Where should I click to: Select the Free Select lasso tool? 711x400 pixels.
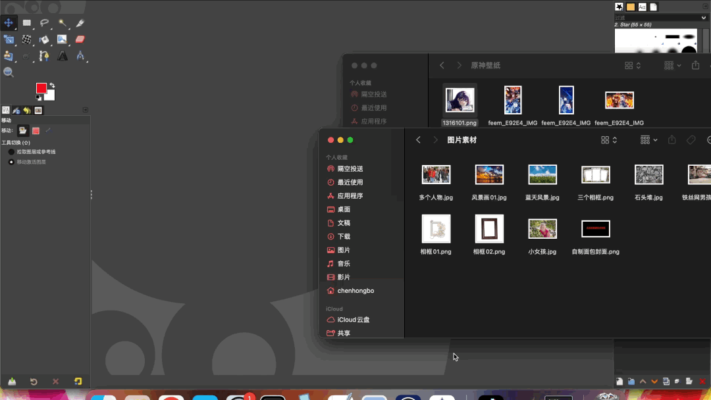click(45, 22)
